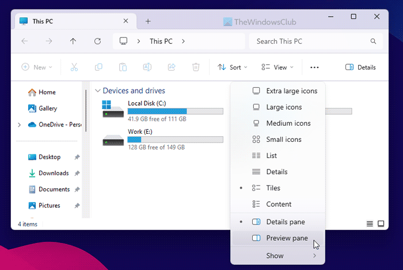403x270 pixels.
Task: Click the Share icon in toolbar
Action: [172, 67]
